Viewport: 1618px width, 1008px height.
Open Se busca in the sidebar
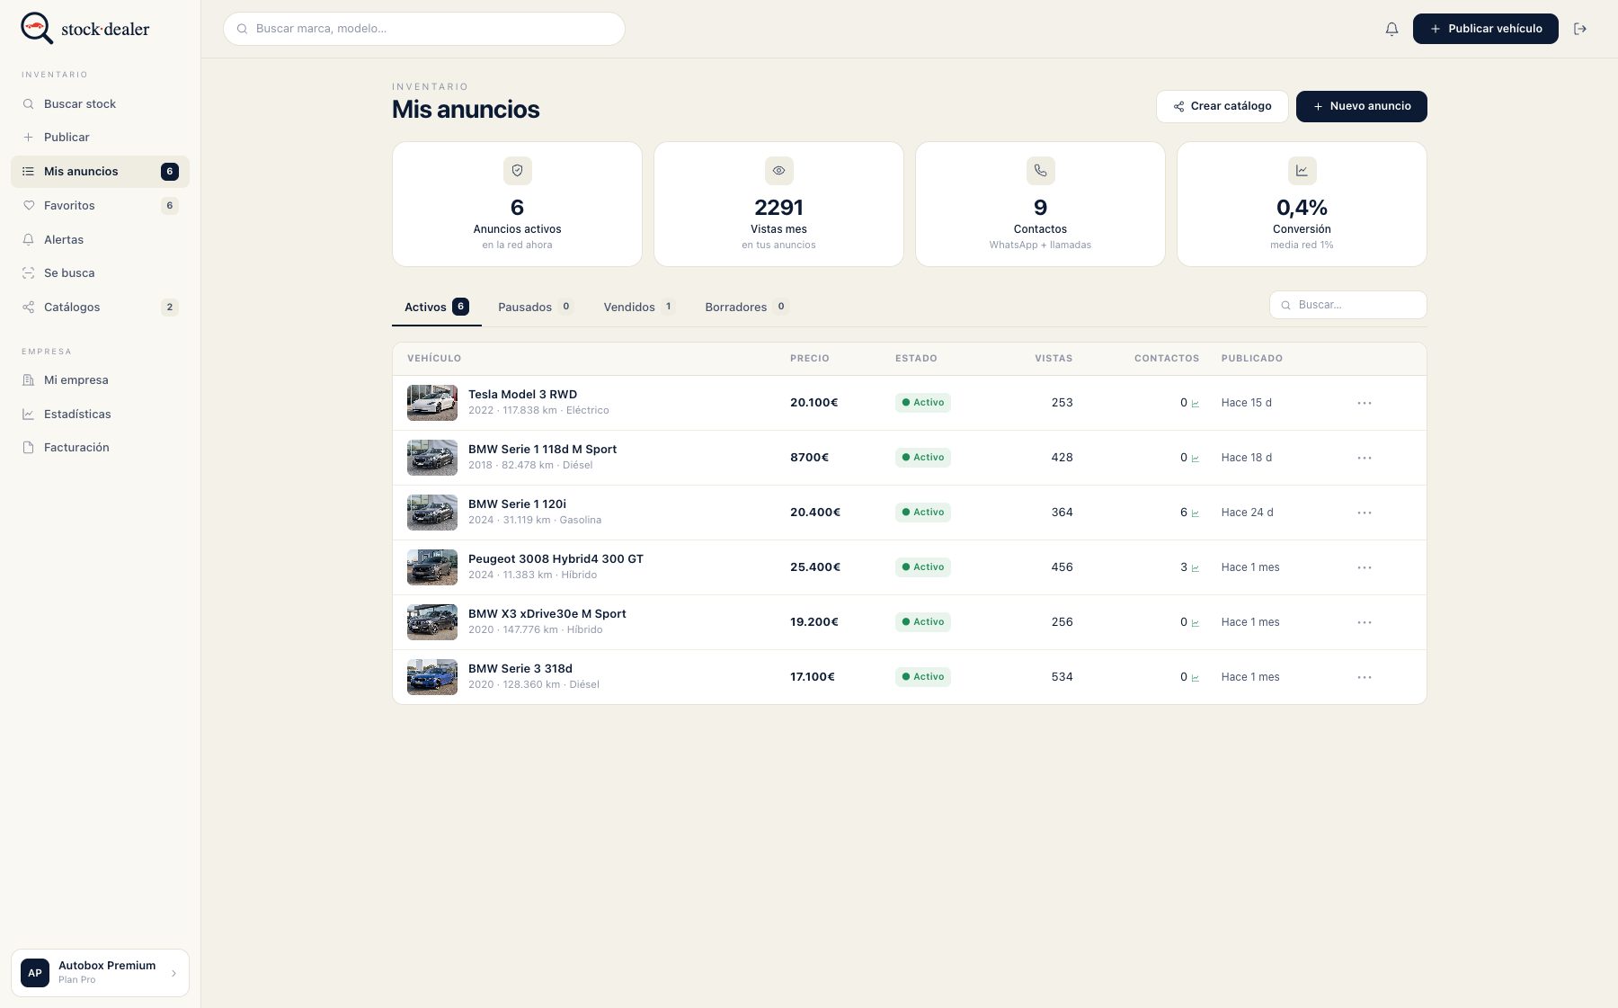100,272
